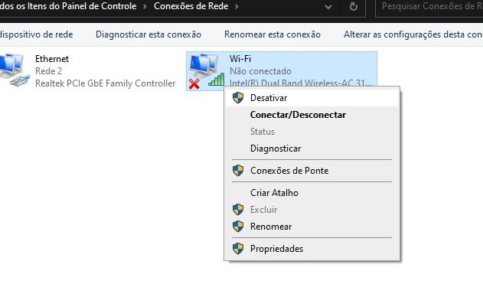Image resolution: width=483 pixels, height=284 pixels.
Task: Click Alterar as configurações desta conexão
Action: [x=413, y=34]
